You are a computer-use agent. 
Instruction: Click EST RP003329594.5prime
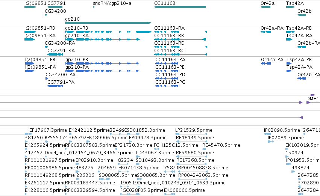coord(90,190)
